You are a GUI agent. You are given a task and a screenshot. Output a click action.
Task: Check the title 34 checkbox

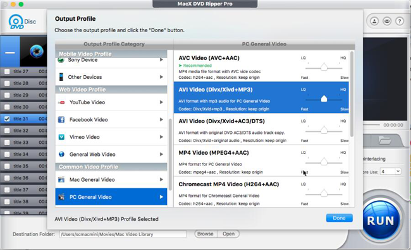[7, 154]
